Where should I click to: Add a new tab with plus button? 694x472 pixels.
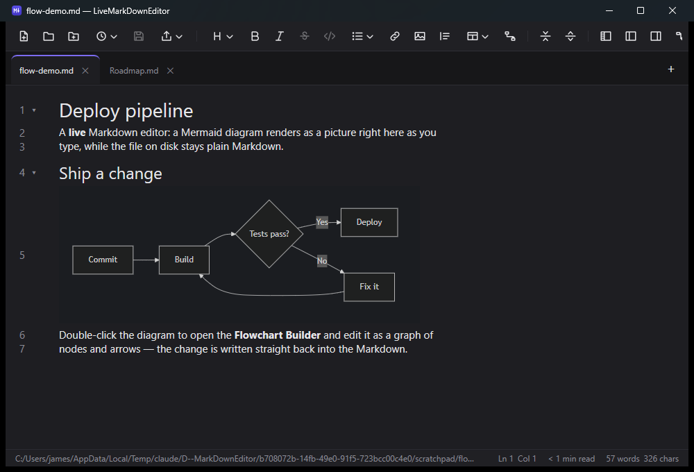tap(671, 69)
